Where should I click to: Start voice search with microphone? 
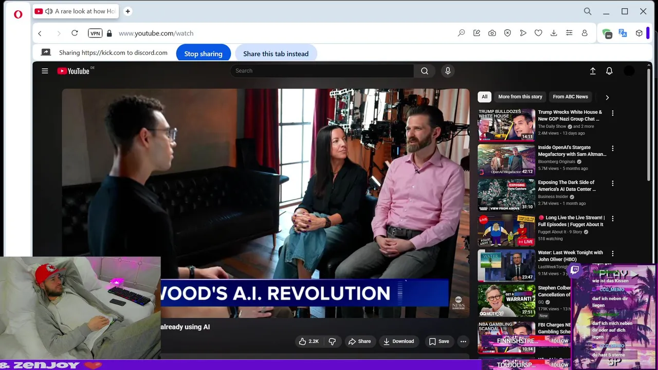click(448, 71)
